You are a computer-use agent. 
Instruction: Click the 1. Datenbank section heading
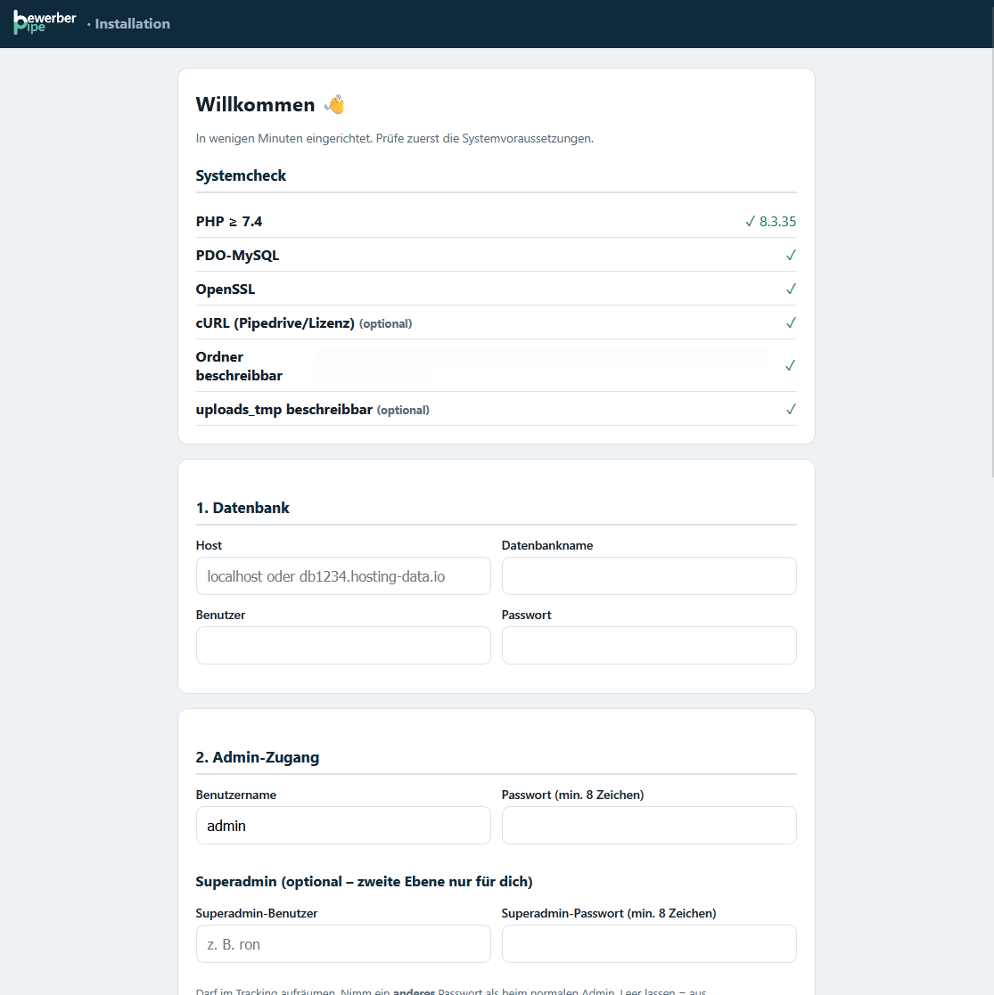pos(242,508)
